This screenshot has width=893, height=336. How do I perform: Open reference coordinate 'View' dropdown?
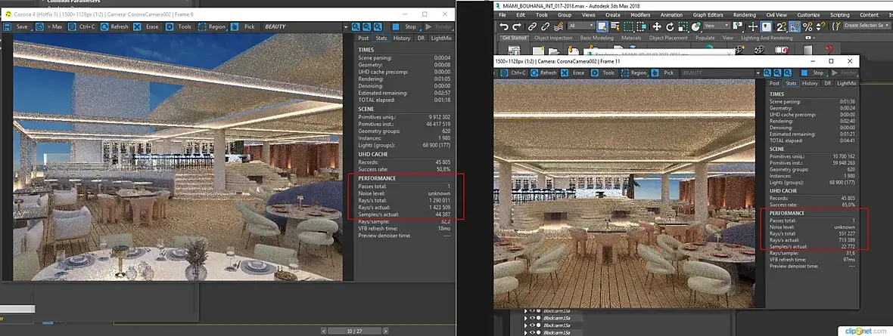(717, 26)
